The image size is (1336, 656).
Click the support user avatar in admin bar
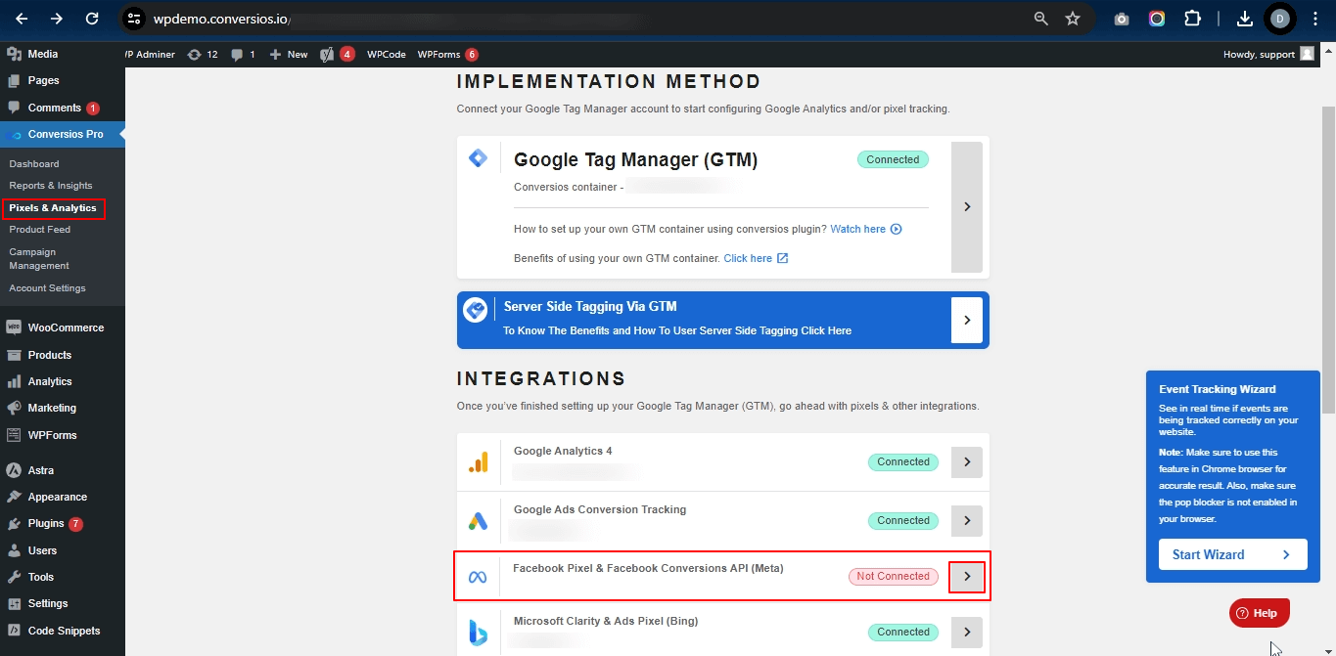pos(1308,55)
